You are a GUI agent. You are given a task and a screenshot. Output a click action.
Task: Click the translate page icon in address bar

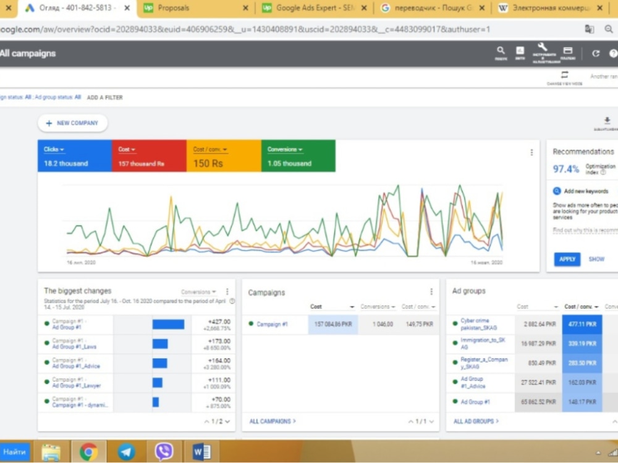tap(589, 29)
